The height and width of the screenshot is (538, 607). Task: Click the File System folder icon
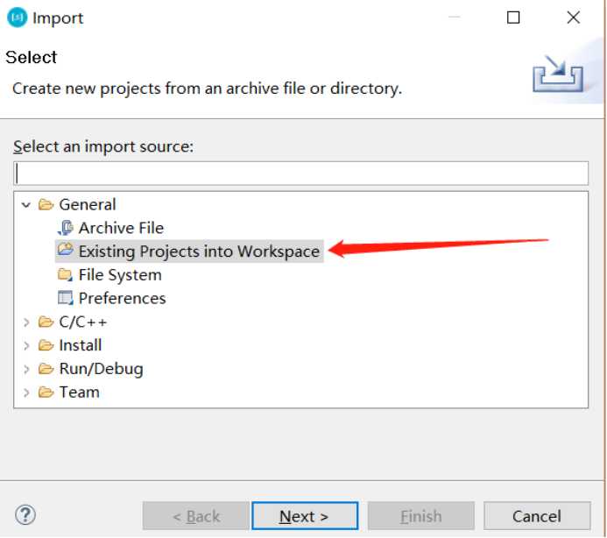65,275
